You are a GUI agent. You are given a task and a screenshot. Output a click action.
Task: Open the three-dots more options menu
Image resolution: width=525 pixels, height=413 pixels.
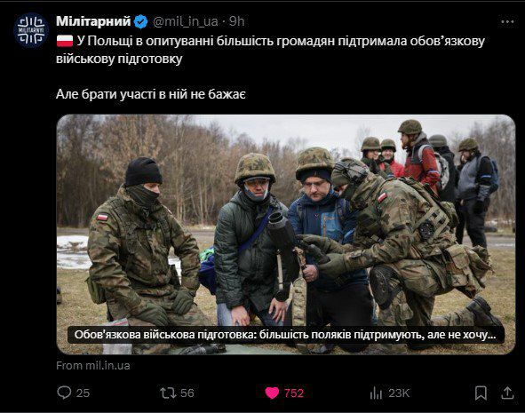coord(507,21)
